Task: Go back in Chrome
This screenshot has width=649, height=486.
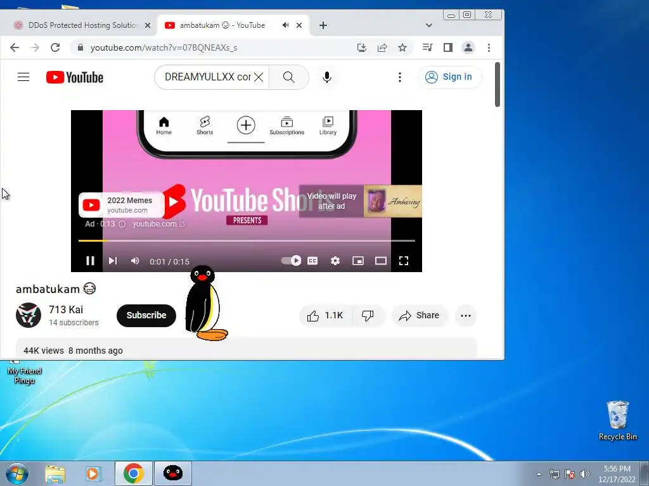Action: pos(15,47)
